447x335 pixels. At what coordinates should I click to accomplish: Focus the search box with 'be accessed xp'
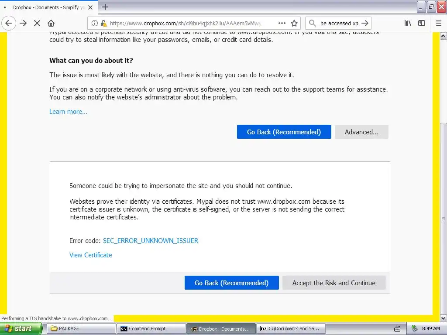click(x=339, y=23)
